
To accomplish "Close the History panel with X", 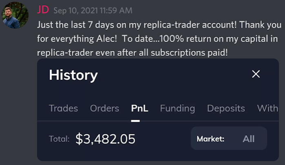I will [256, 74].
